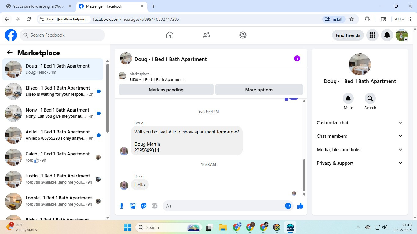The image size is (417, 234).
Task: Open the Eliseo conversation
Action: coord(53,91)
